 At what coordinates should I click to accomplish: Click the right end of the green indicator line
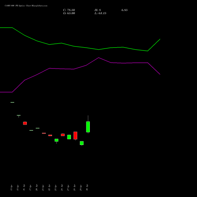[x=160, y=39]
